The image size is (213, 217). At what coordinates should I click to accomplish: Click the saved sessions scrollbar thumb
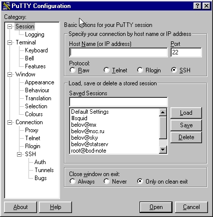pos(162,128)
